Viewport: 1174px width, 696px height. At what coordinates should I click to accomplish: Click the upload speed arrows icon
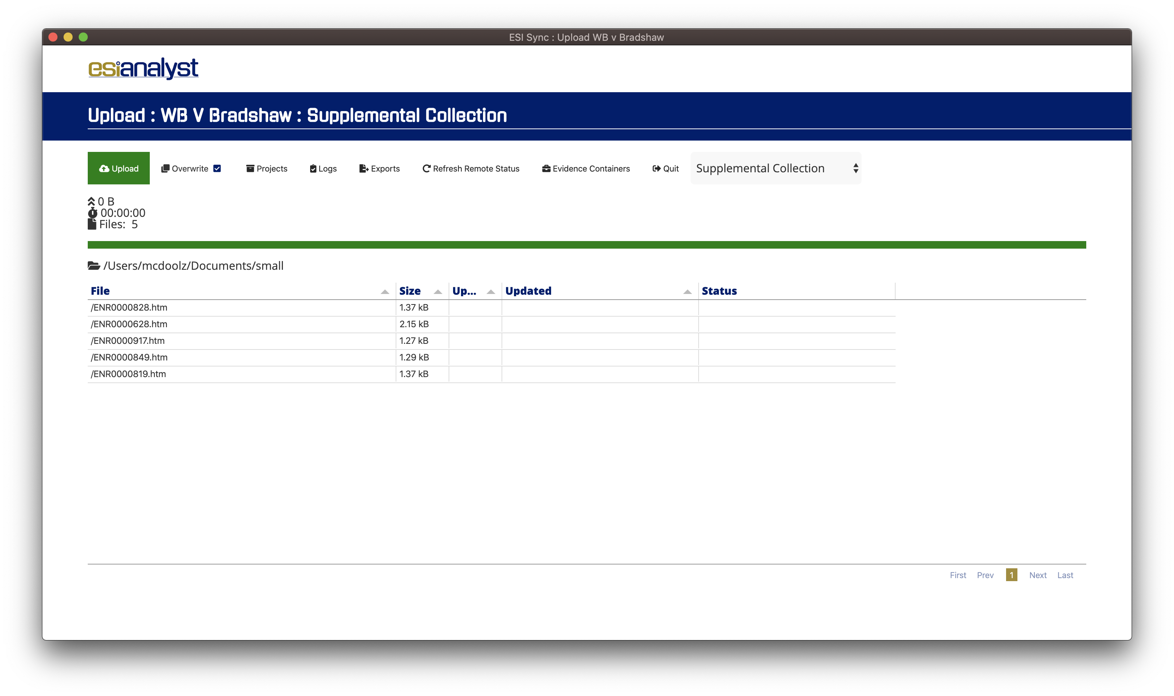coord(91,202)
